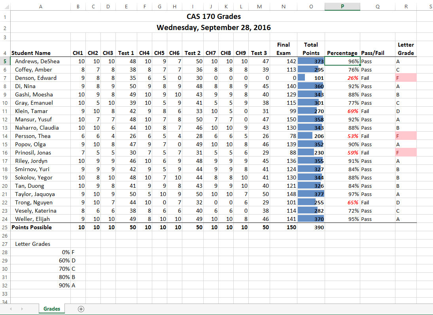Select cell with Naharro, Claudia
Viewport: 433px width, 315px height.
[x=40, y=128]
